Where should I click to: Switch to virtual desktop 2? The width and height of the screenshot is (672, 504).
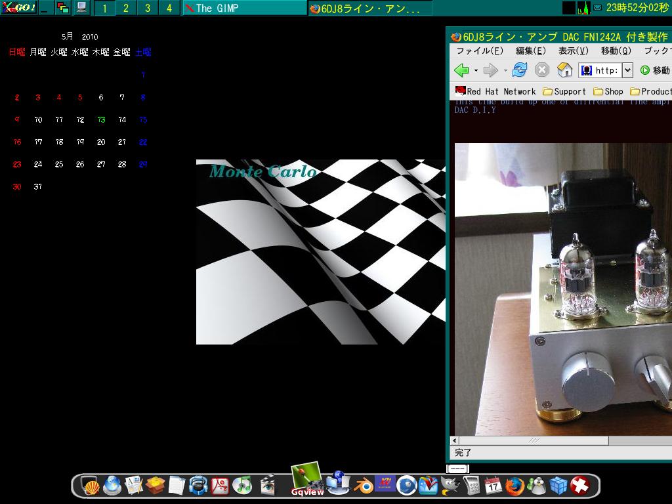(126, 9)
